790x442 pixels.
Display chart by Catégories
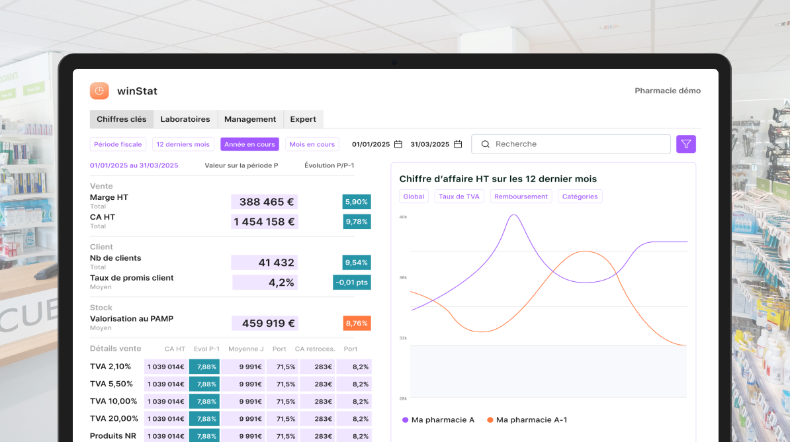tap(580, 197)
